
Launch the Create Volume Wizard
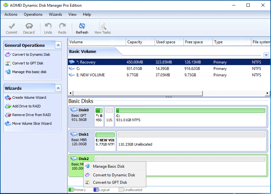point(29,97)
